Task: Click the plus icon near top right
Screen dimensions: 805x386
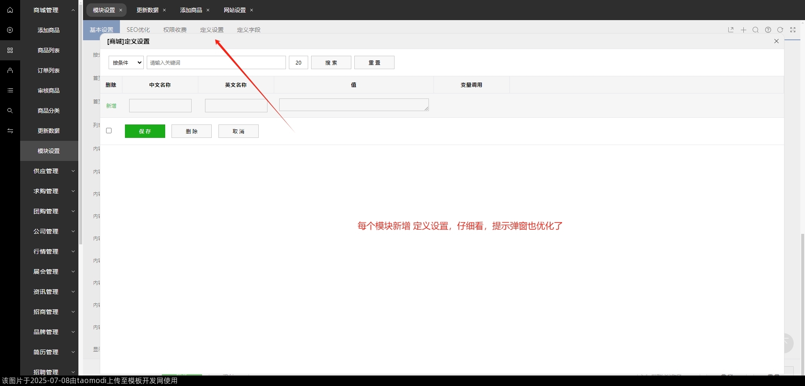Action: 743,30
